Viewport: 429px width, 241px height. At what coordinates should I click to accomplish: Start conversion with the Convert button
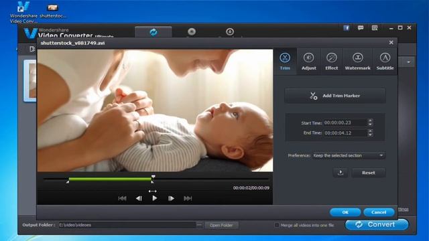(x=377, y=225)
